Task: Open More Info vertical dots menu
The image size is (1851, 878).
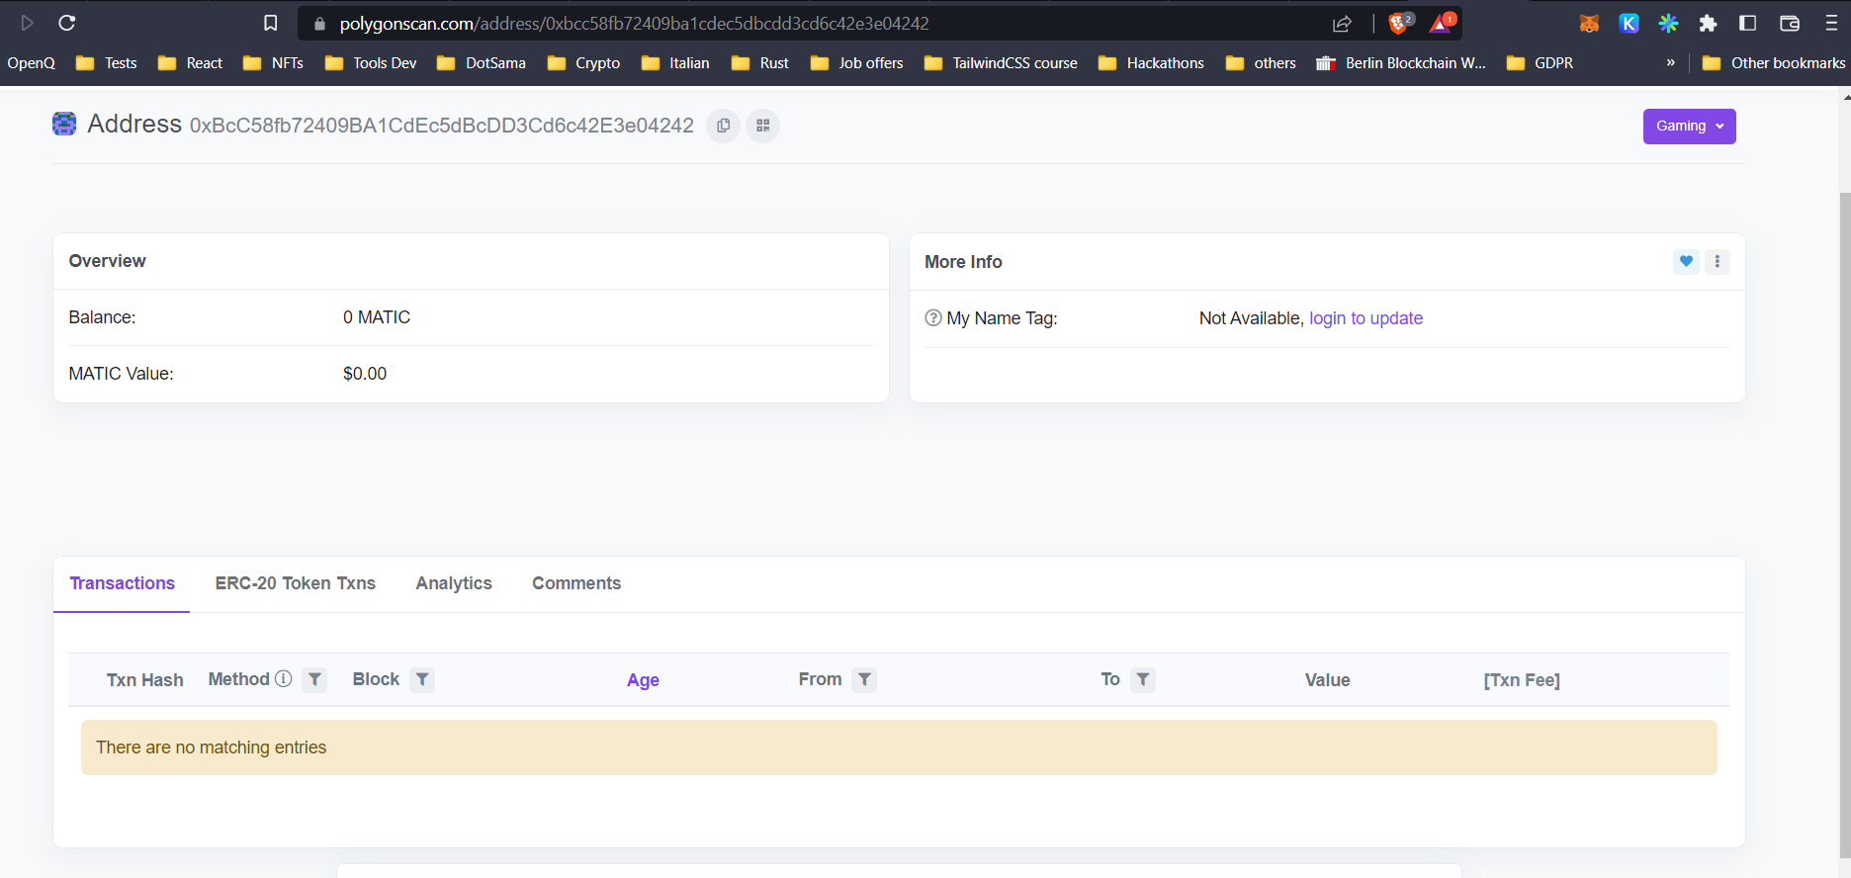Action: pyautogui.click(x=1718, y=261)
